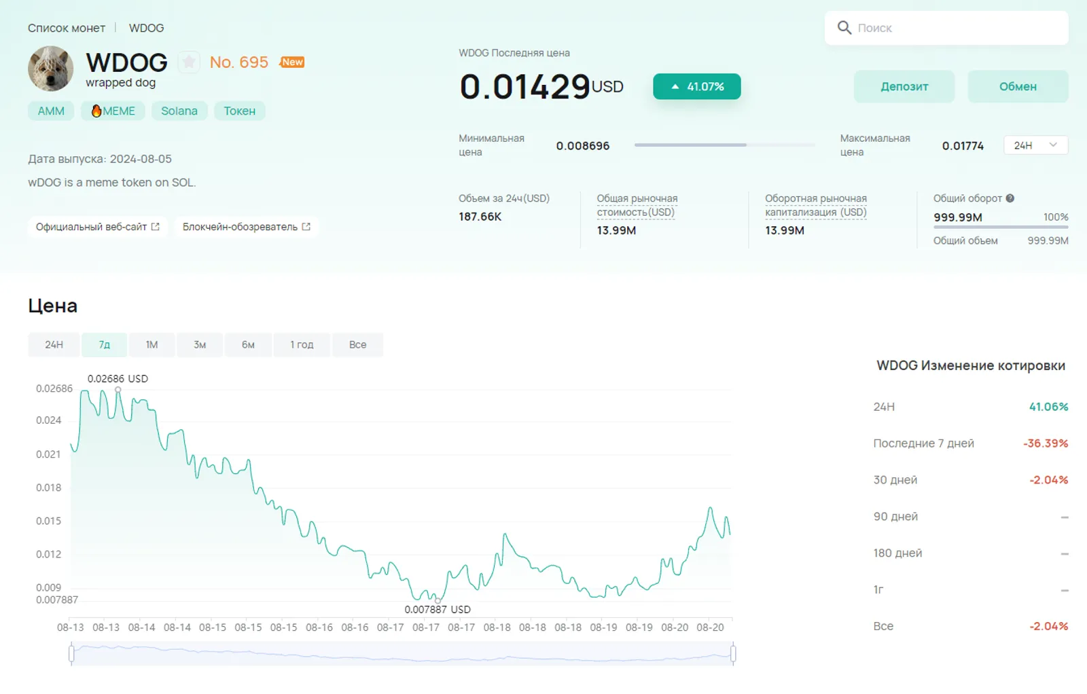Click Общая рыночная стоимость (USD) label

click(x=637, y=205)
